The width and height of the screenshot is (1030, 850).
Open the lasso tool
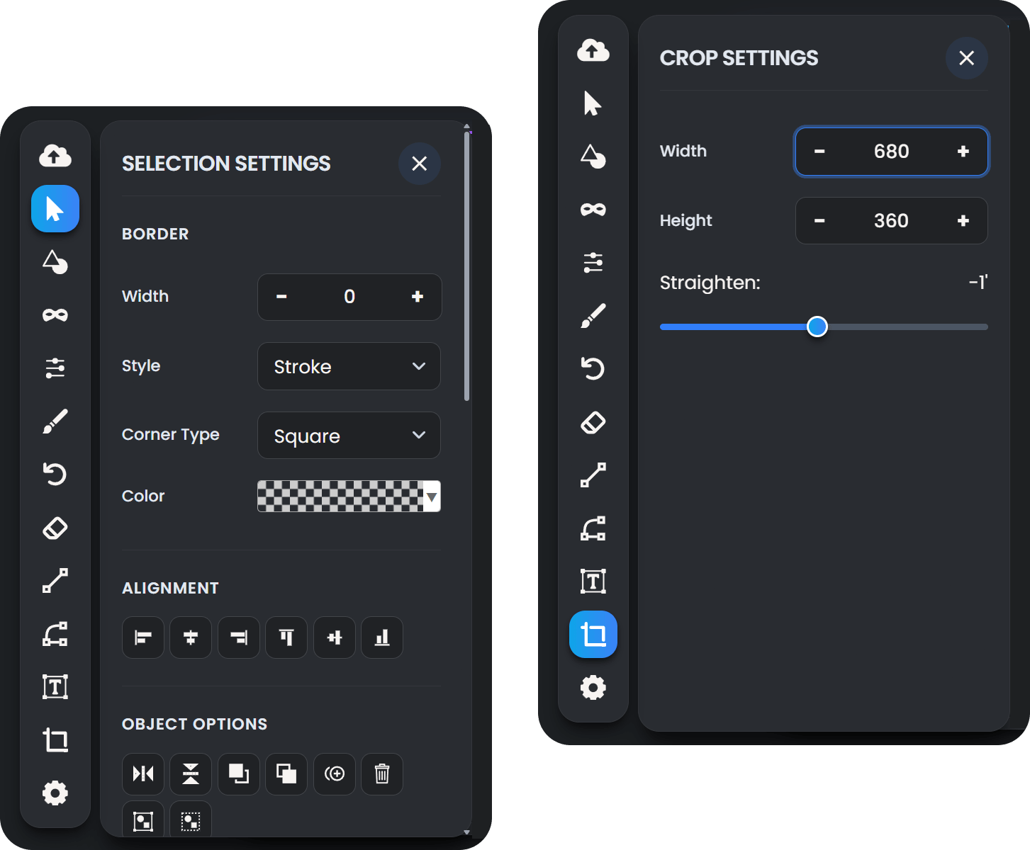click(55, 315)
